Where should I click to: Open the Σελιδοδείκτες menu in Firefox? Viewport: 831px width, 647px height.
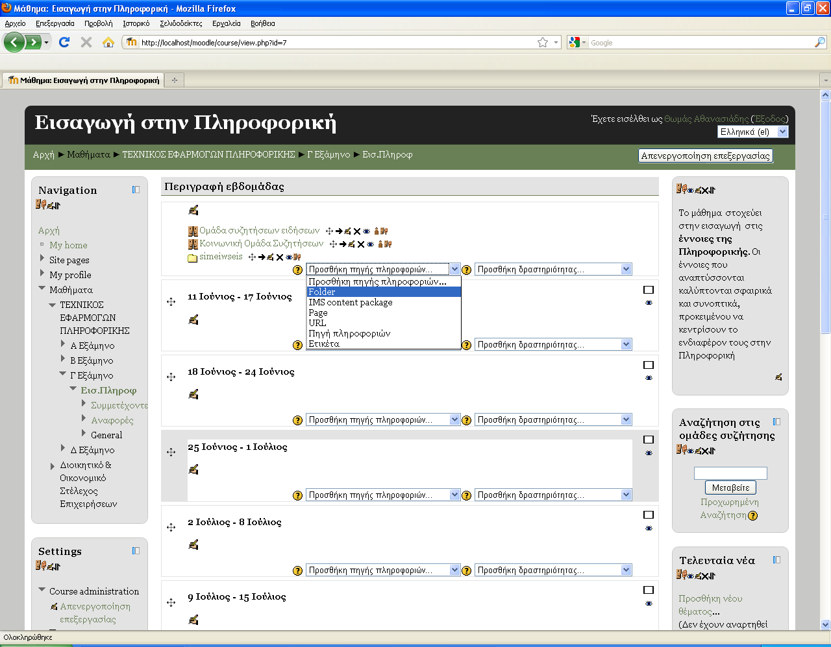point(181,23)
